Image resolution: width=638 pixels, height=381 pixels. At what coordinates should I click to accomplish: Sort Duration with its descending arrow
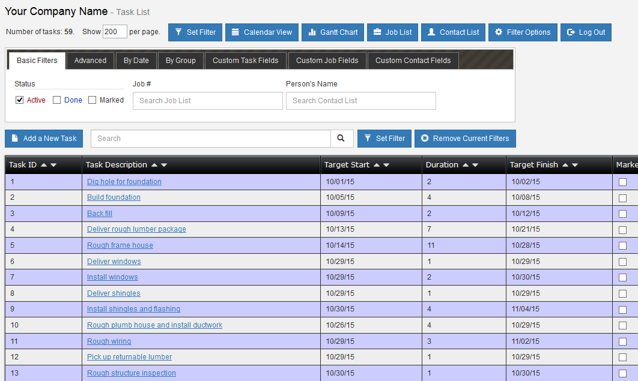point(475,164)
